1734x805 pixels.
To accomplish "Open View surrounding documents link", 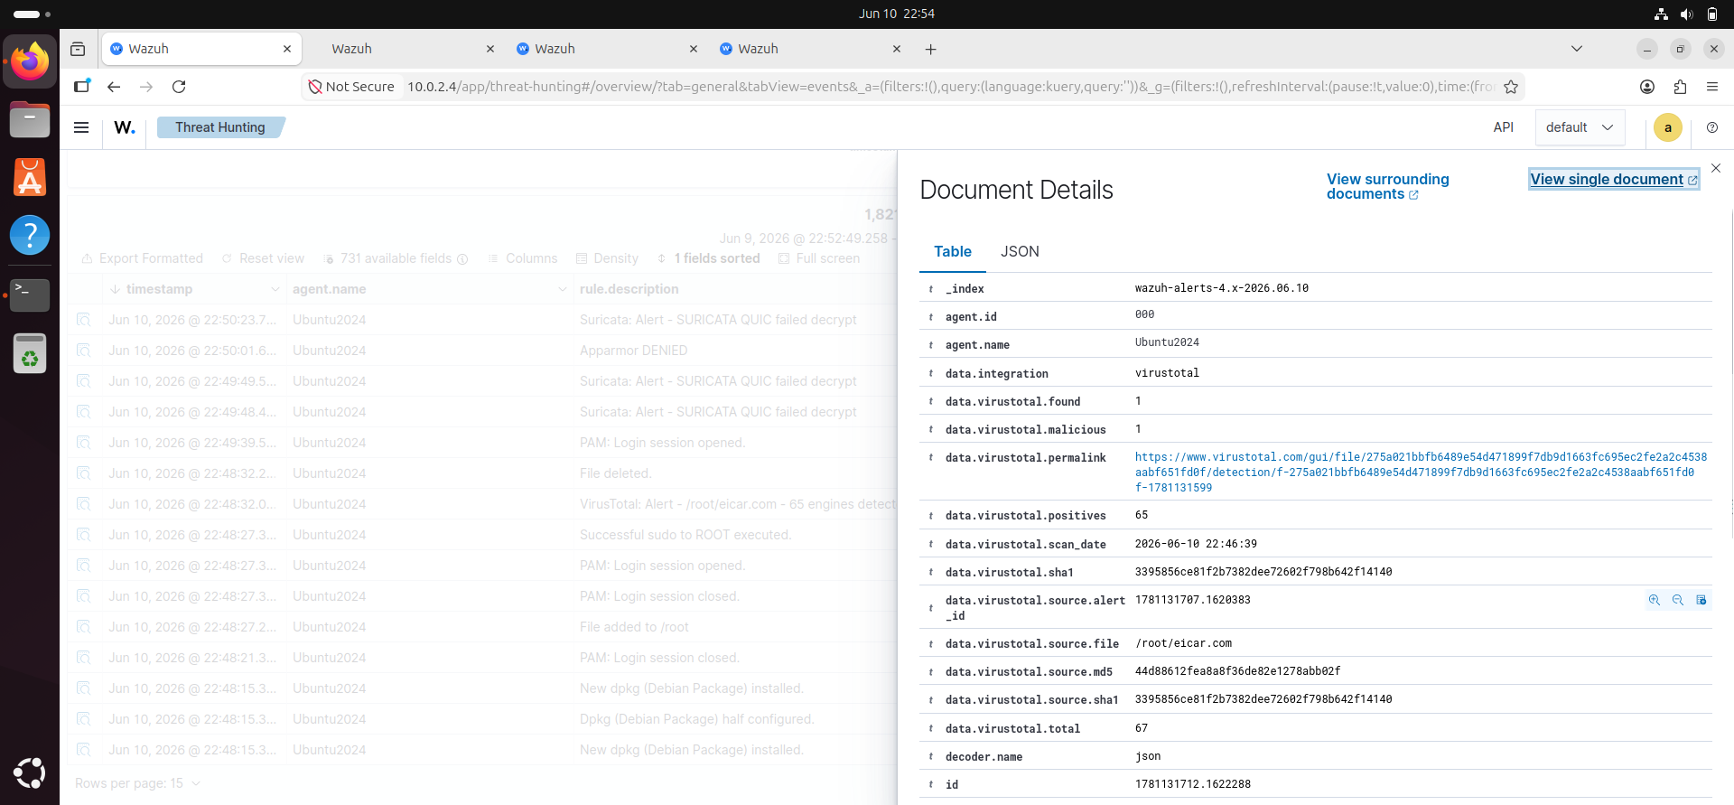I will [1387, 186].
